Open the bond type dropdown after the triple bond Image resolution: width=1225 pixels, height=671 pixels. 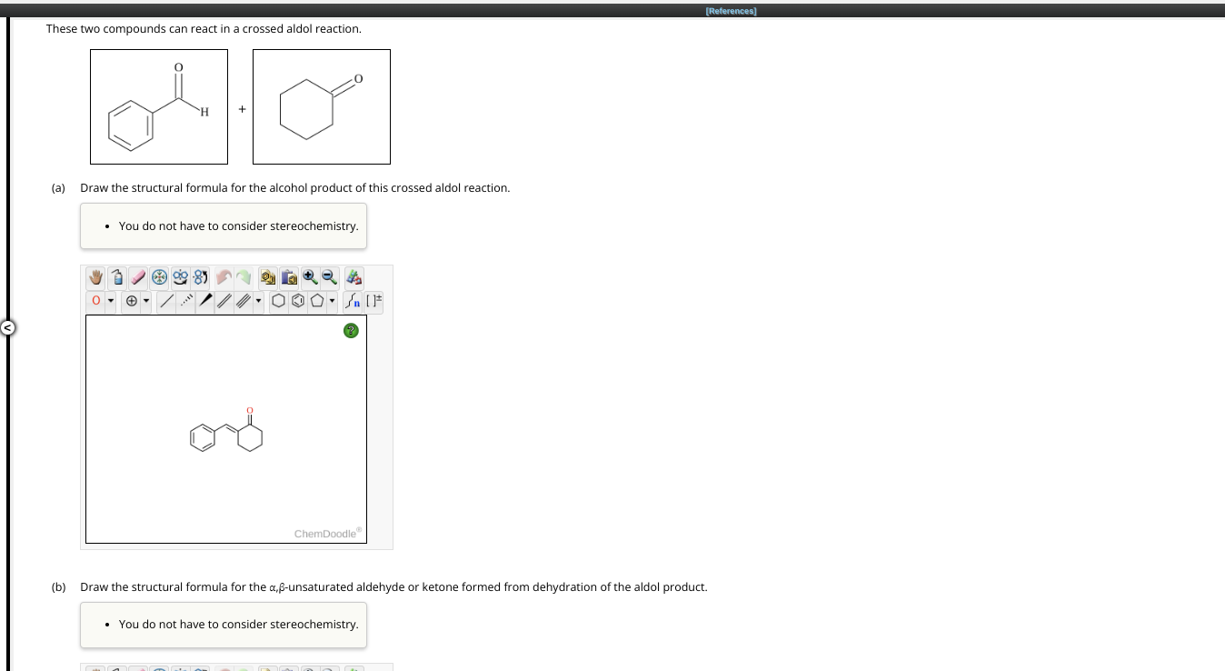point(258,300)
